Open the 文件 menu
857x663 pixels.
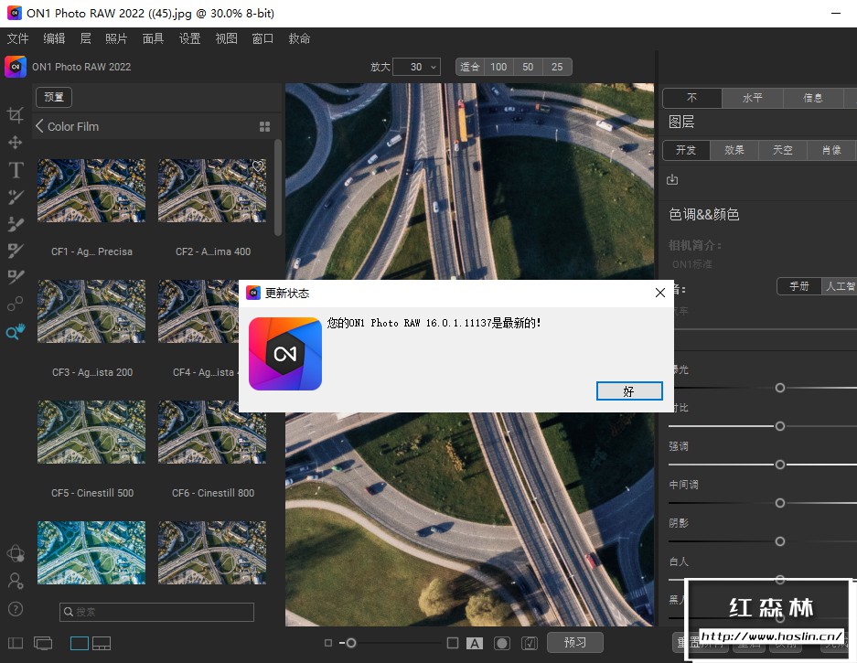[x=18, y=38]
